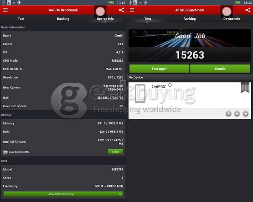Tap Model MT8382 row in CPU section

point(63,169)
